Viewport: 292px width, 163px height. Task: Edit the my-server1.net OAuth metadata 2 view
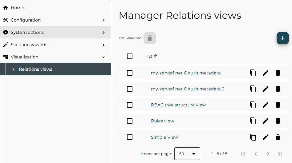pyautogui.click(x=266, y=89)
